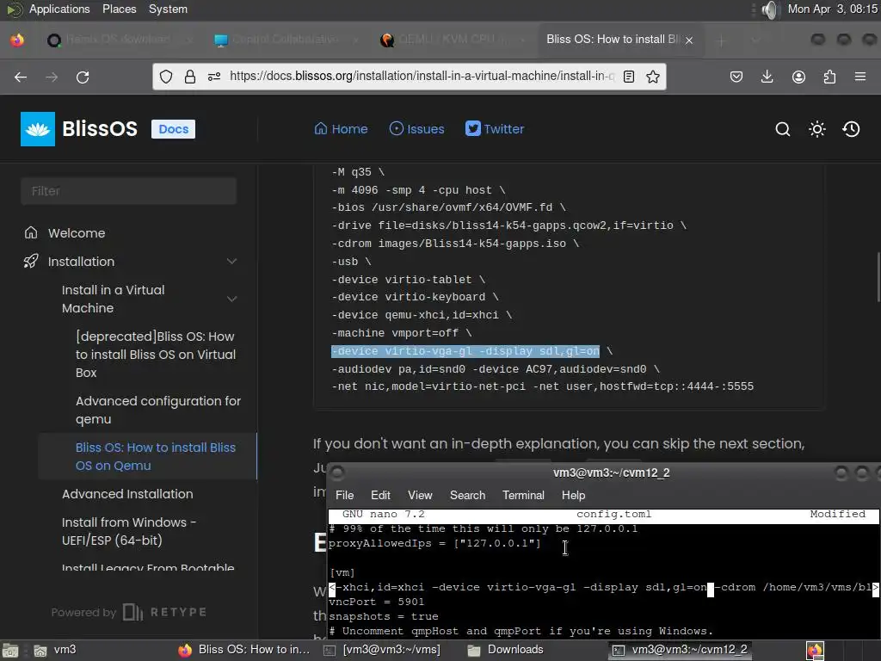Go back to previous page in Firefox

[x=21, y=77]
